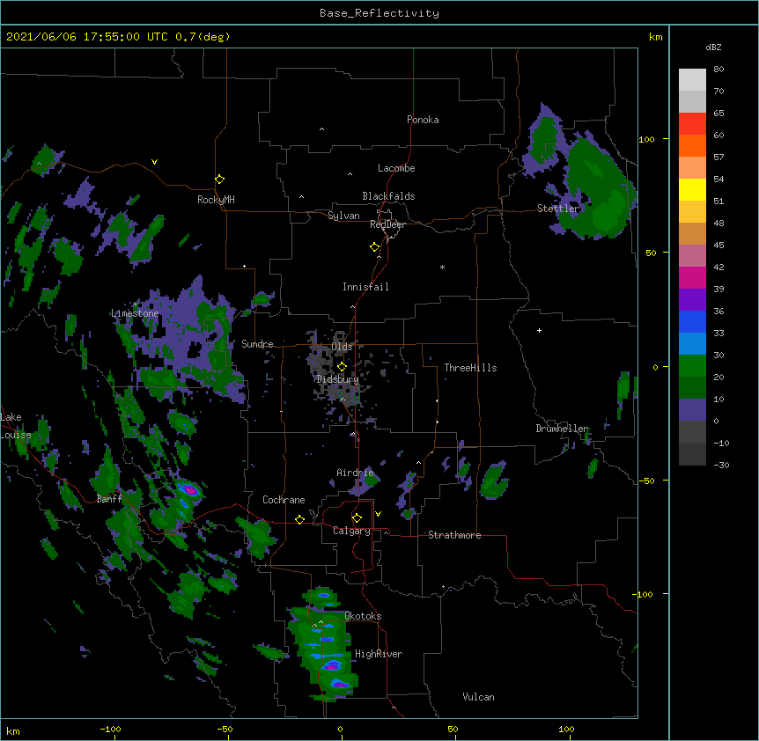
Task: Click the Didsbury town label
Action: click(x=337, y=379)
